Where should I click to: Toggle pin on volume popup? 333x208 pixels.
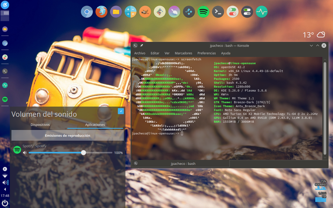pos(121,111)
